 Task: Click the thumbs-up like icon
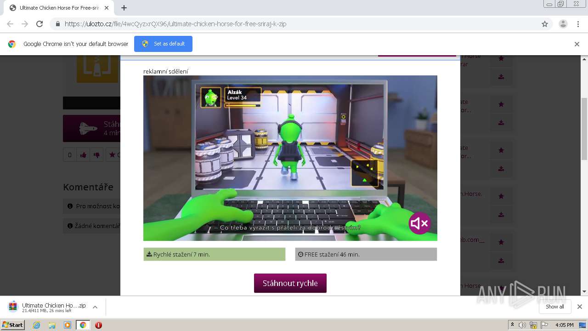click(83, 155)
